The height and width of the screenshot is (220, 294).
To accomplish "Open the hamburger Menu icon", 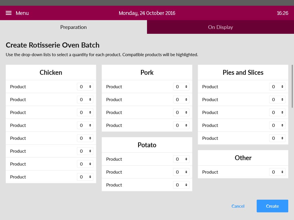I will pyautogui.click(x=9, y=13).
